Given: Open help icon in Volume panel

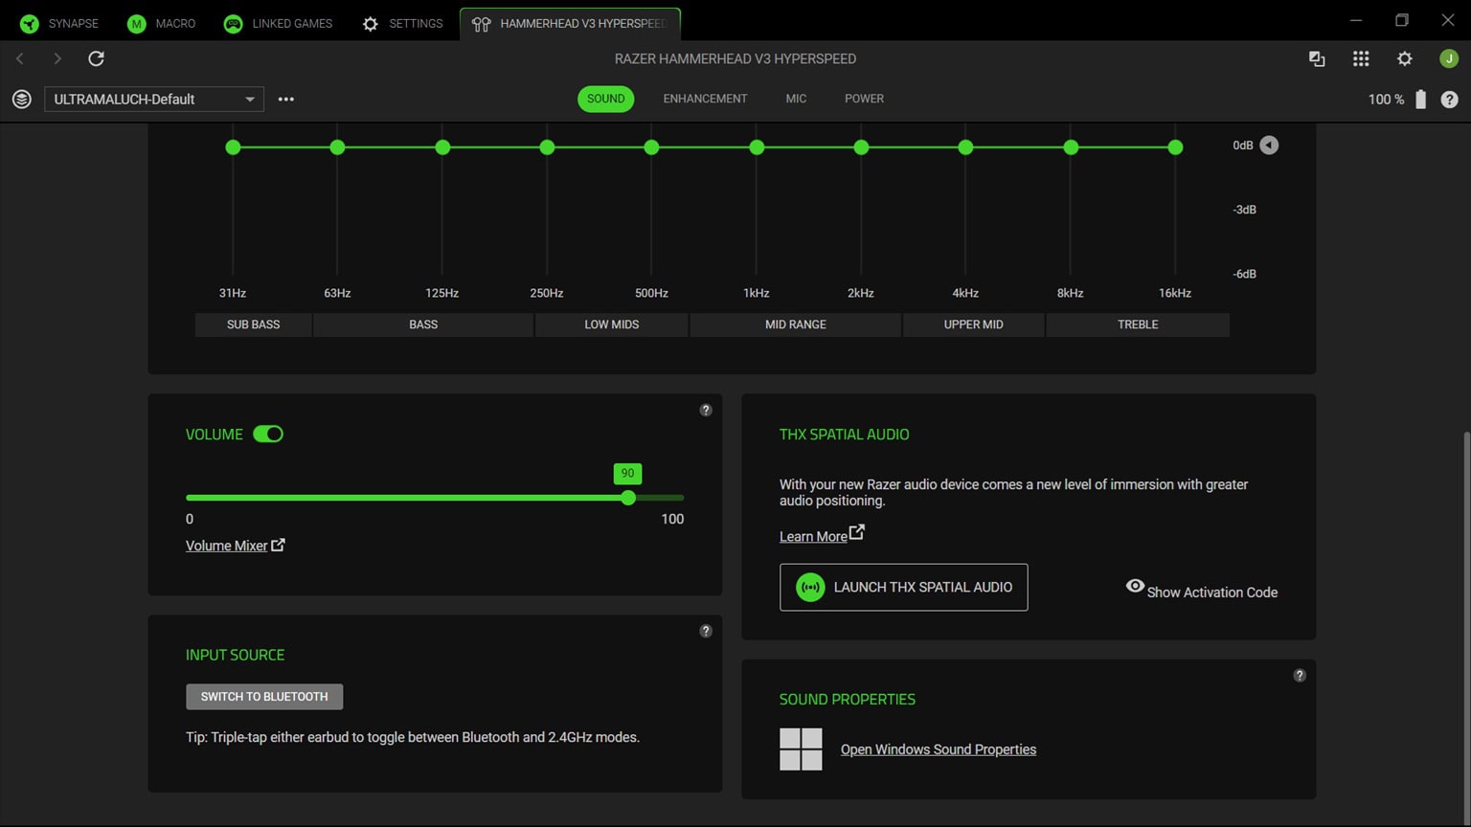Looking at the screenshot, I should click(x=706, y=411).
